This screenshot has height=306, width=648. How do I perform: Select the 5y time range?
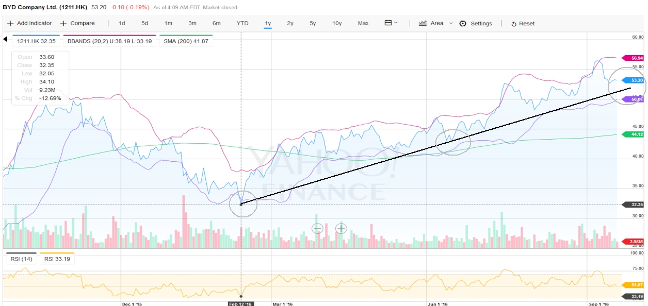pos(313,23)
